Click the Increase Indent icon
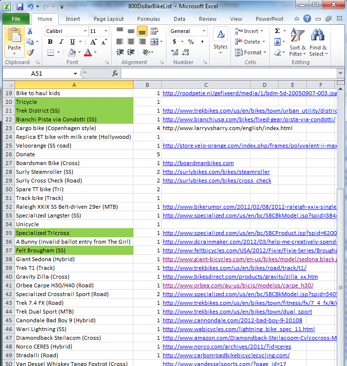This screenshot has height=366, width=347. click(x=131, y=52)
